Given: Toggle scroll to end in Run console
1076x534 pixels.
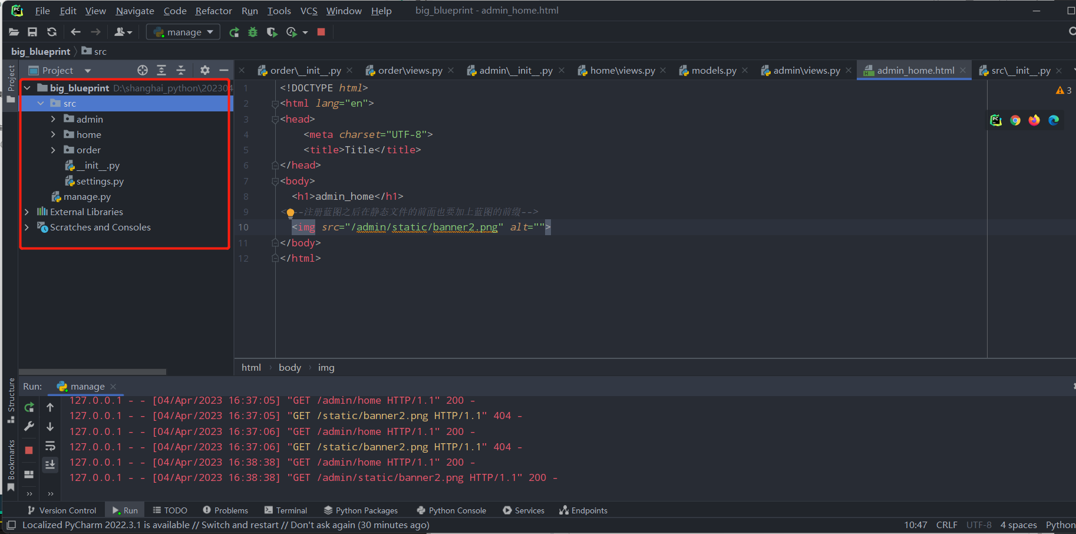Looking at the screenshot, I should [50, 464].
